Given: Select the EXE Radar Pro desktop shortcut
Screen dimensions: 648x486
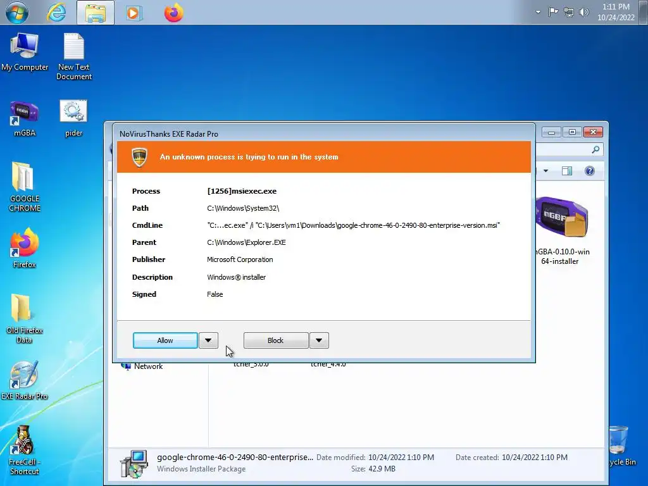Looking at the screenshot, I should click(x=25, y=380).
